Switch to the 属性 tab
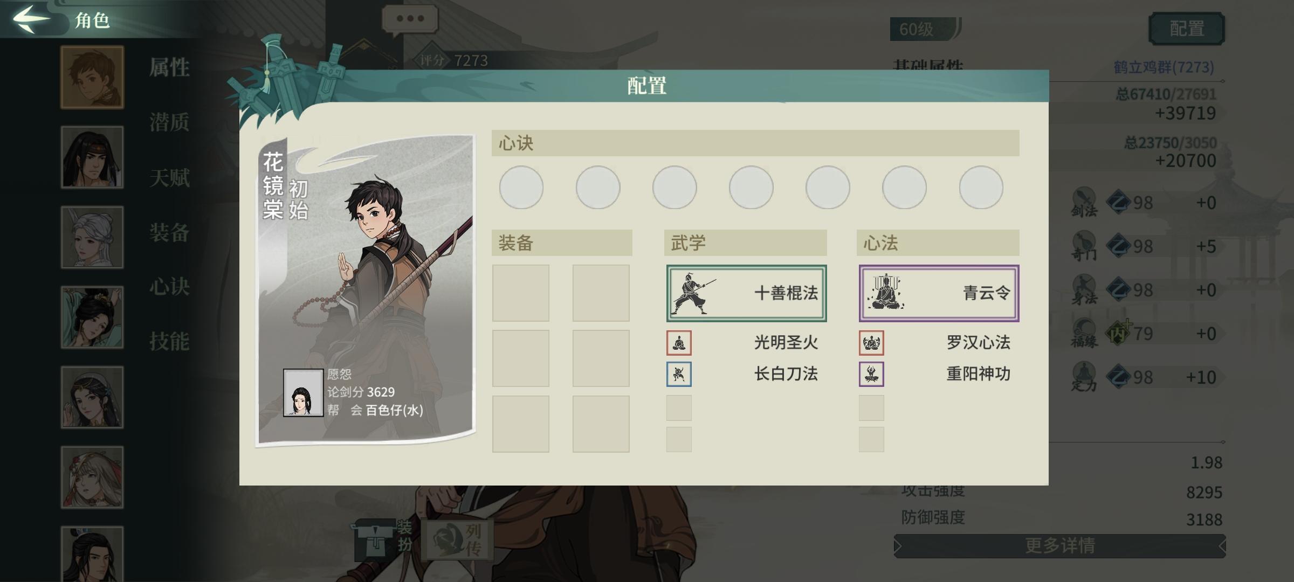The height and width of the screenshot is (582, 1294). tap(169, 68)
